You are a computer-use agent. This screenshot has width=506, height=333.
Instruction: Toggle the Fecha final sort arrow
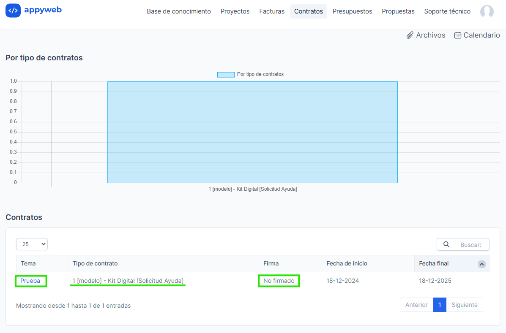click(481, 264)
